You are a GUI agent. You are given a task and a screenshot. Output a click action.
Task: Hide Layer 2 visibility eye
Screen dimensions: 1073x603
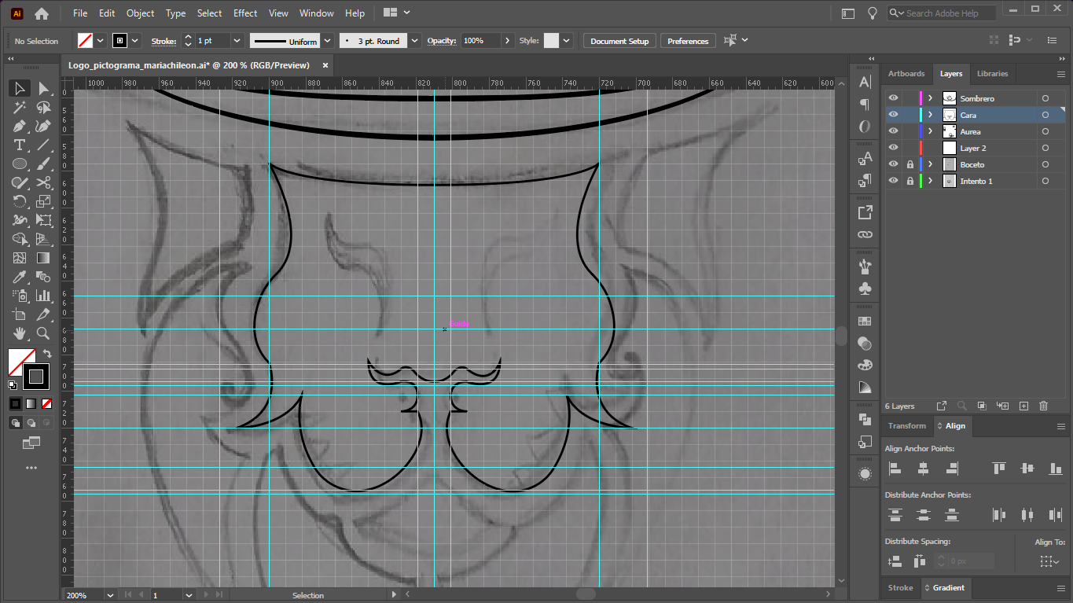pos(893,148)
